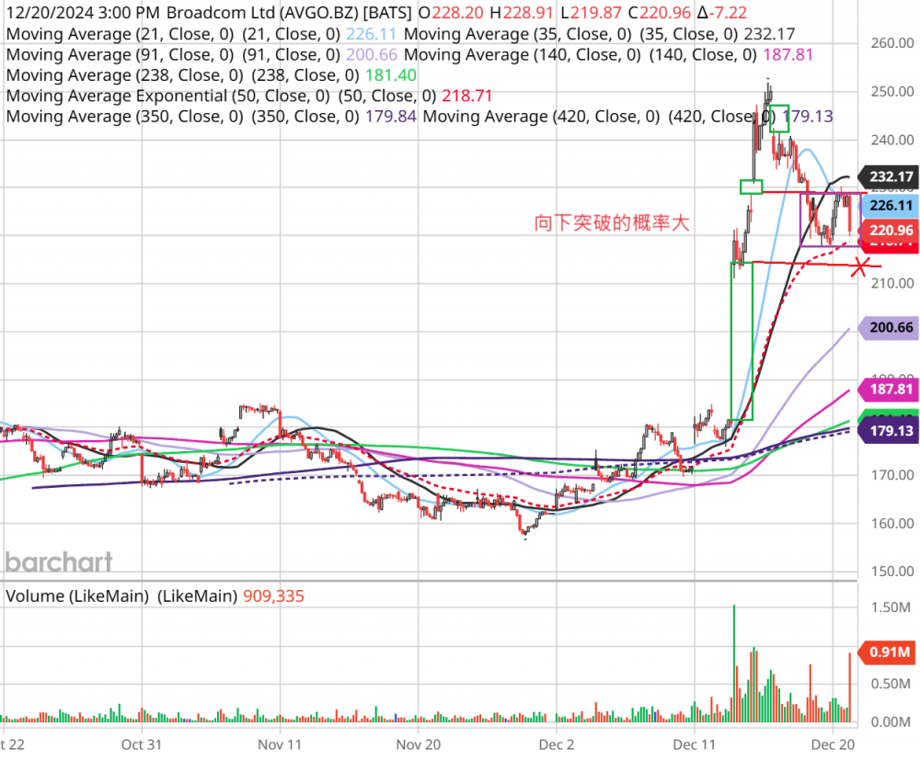Click the light blue 226.11 price axis tag
The height and width of the screenshot is (759, 920).
tap(890, 205)
